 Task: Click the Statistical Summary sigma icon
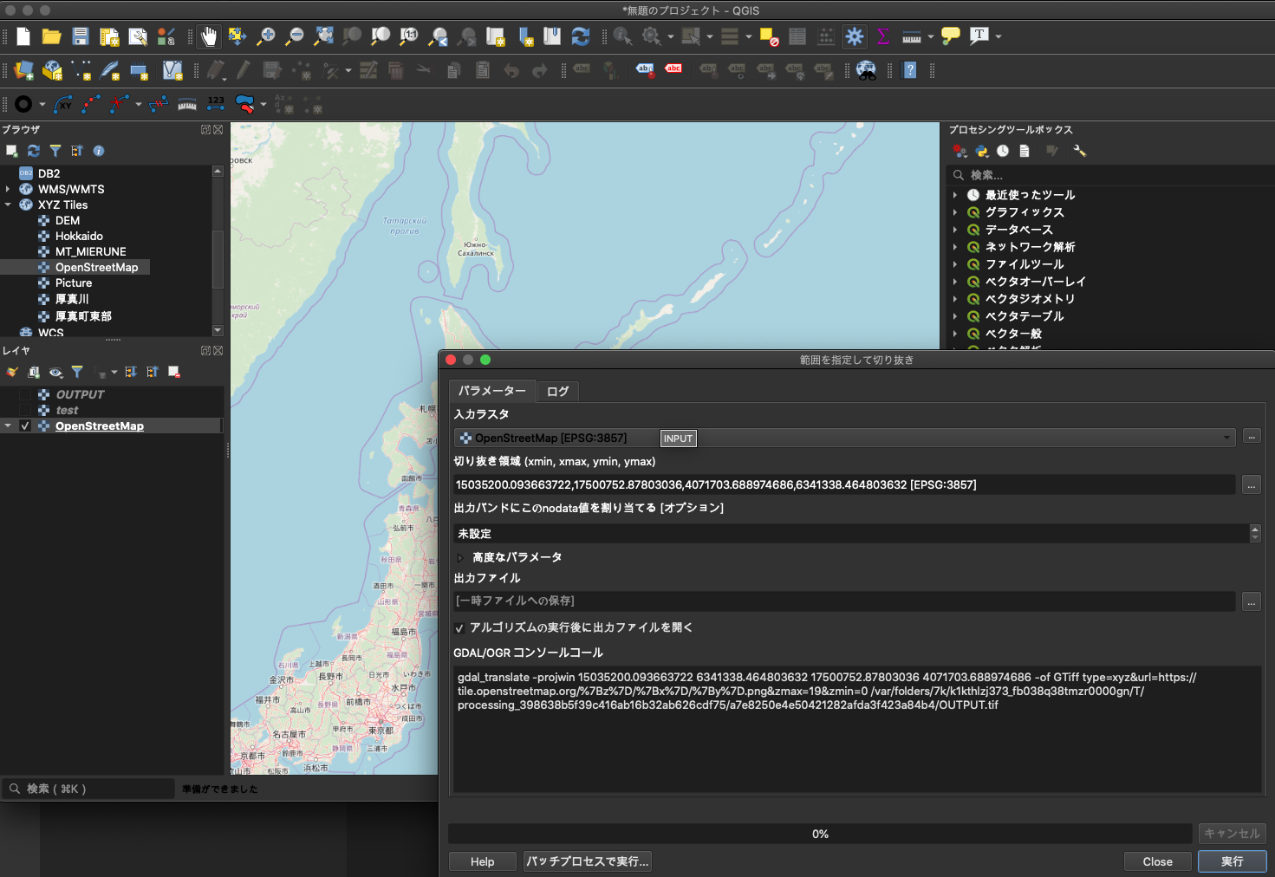pos(883,36)
